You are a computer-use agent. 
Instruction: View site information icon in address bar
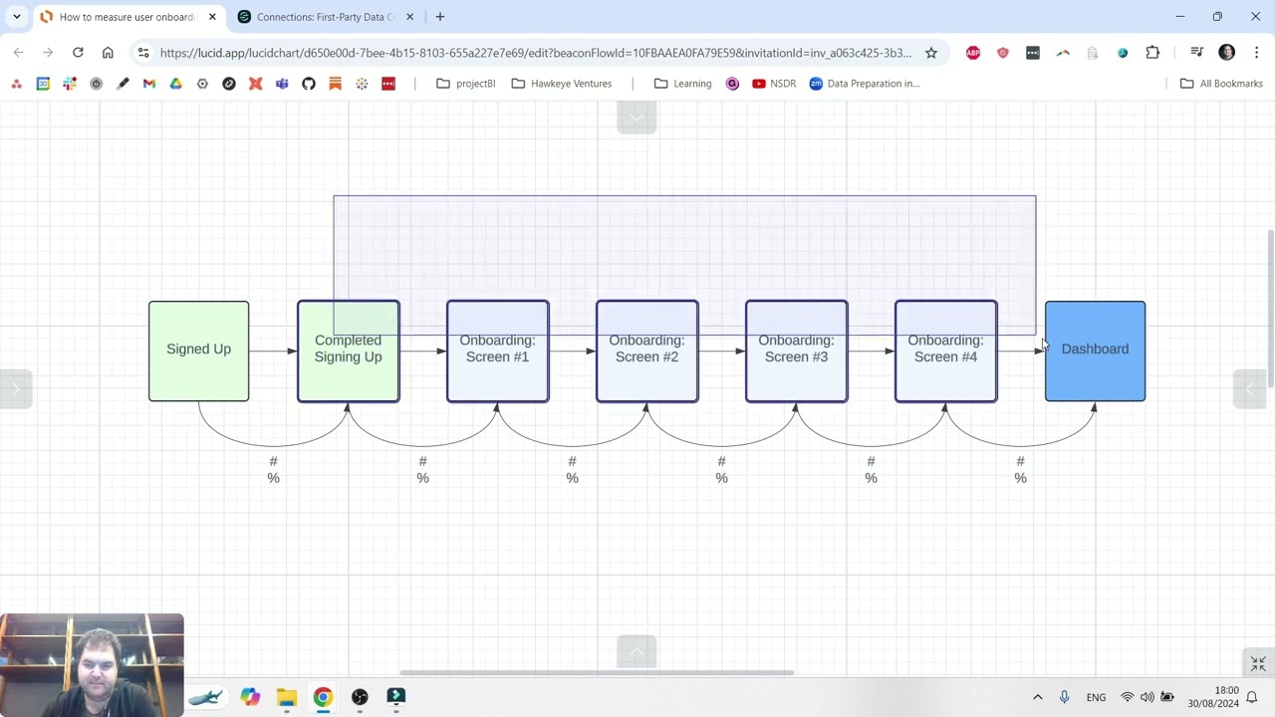click(x=143, y=53)
